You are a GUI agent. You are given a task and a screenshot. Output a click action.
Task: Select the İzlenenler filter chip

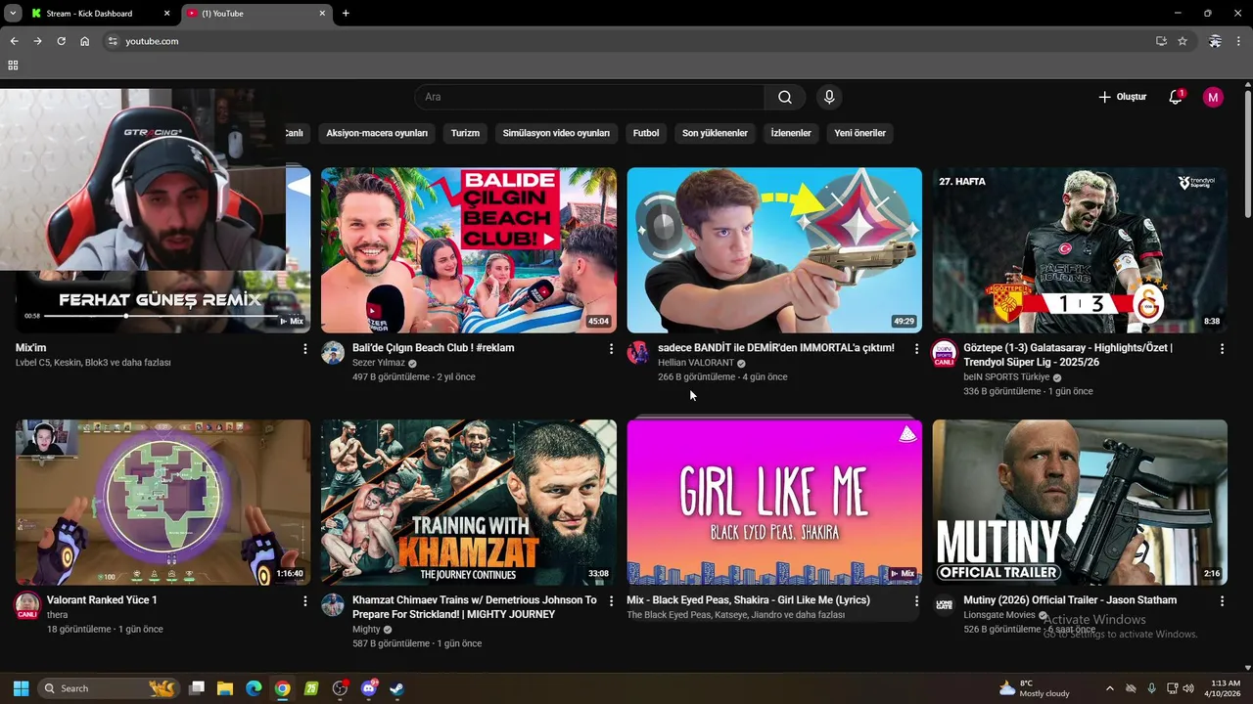click(791, 133)
